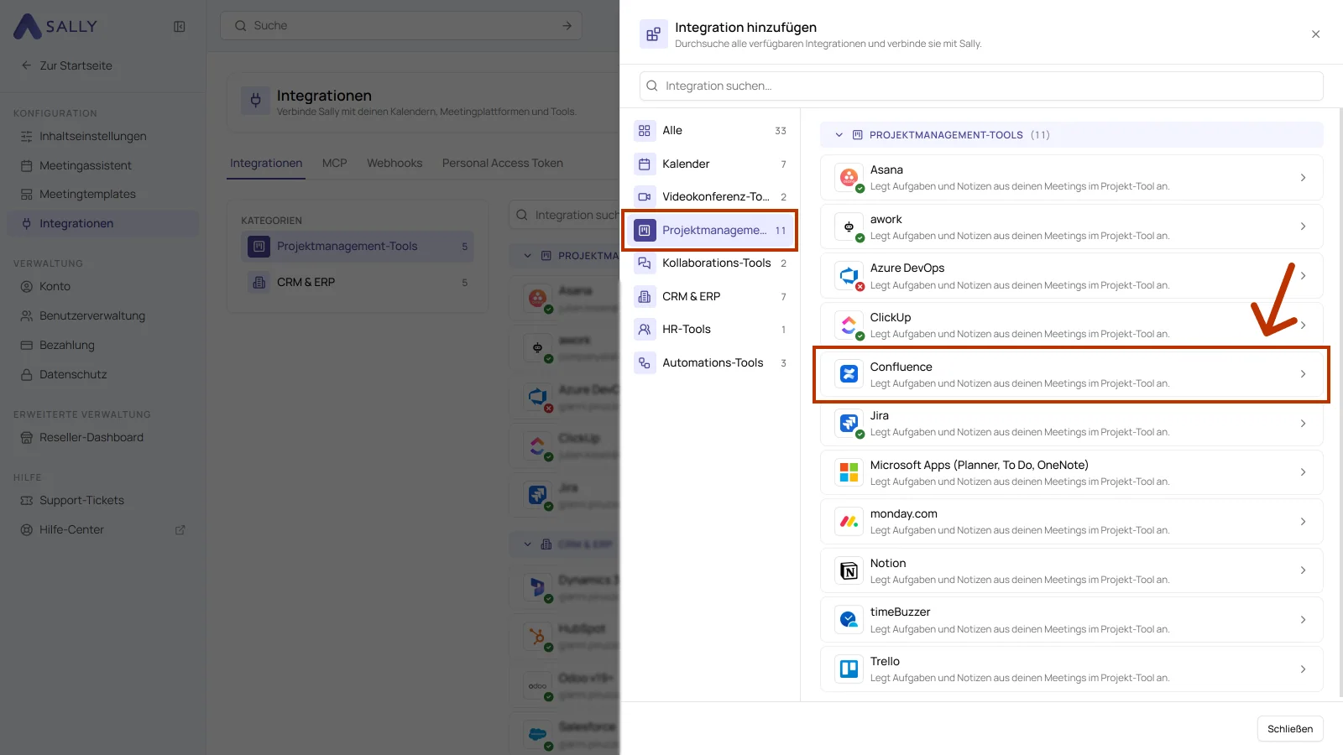Switch to the Personal Access Token tab

(503, 163)
